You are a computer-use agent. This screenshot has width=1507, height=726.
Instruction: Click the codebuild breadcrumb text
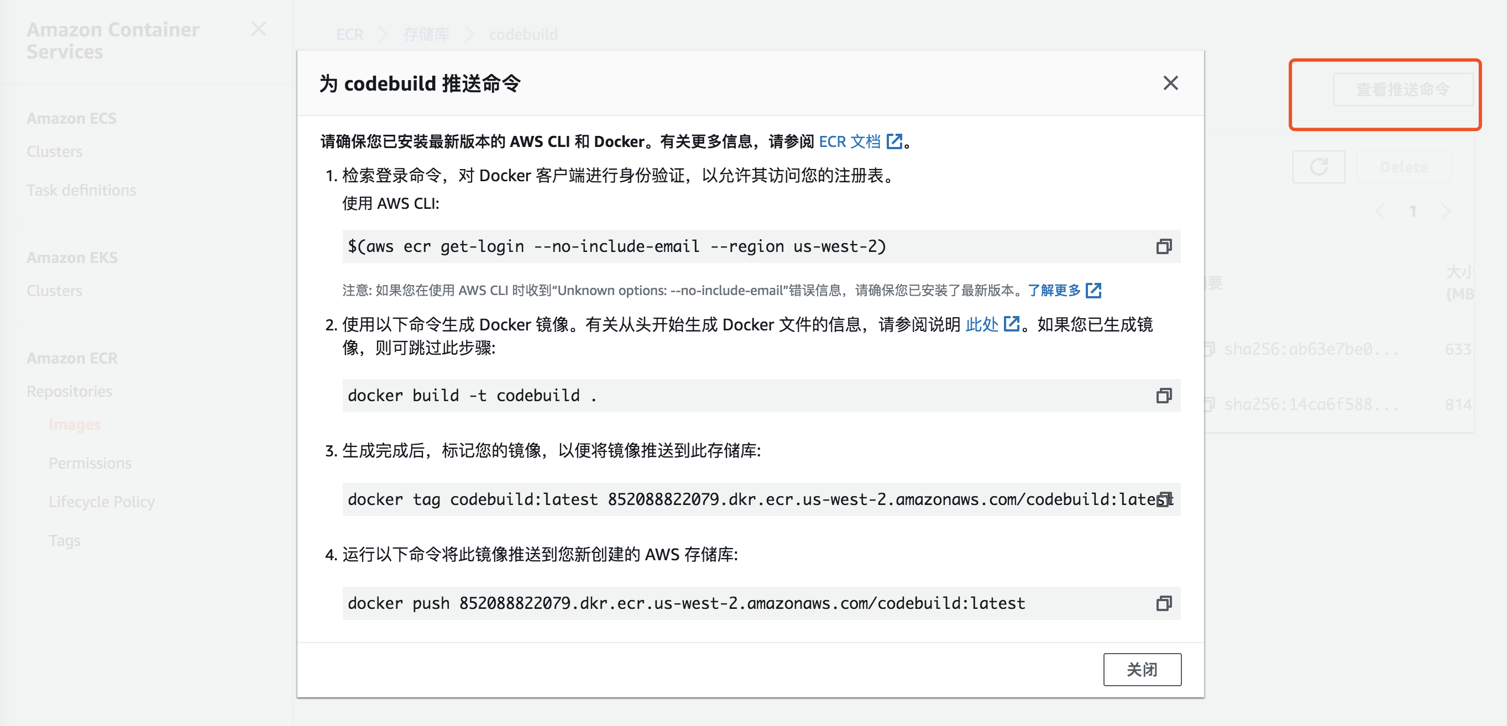pyautogui.click(x=523, y=34)
